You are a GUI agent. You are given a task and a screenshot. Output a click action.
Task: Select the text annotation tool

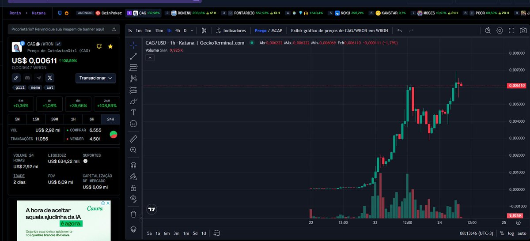pyautogui.click(x=134, y=112)
